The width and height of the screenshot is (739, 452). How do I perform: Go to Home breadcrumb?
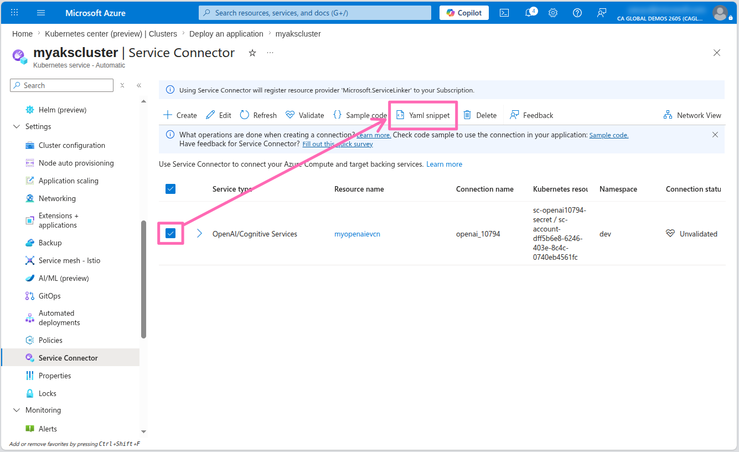pyautogui.click(x=22, y=34)
